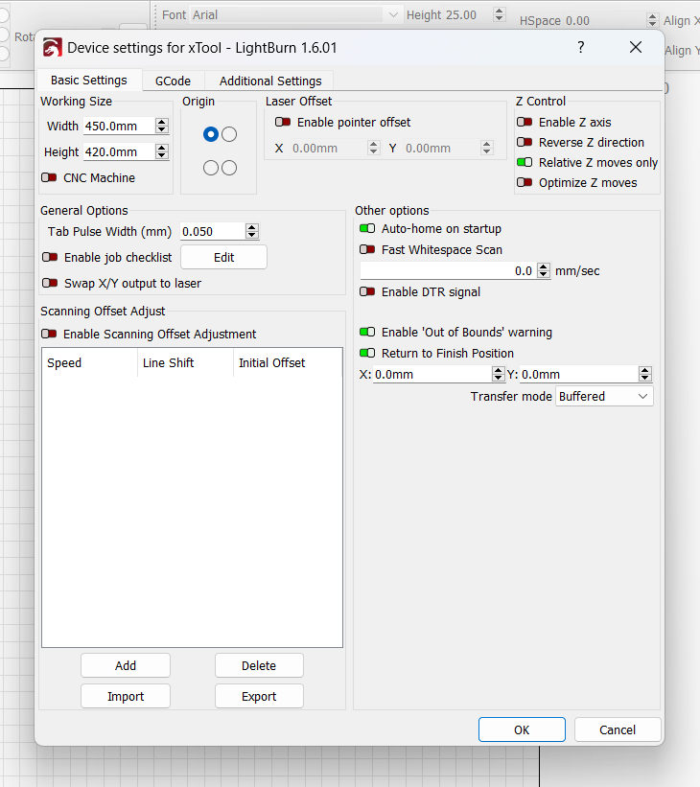Confirm settings with OK button
Image resolution: width=700 pixels, height=787 pixels.
(x=522, y=729)
